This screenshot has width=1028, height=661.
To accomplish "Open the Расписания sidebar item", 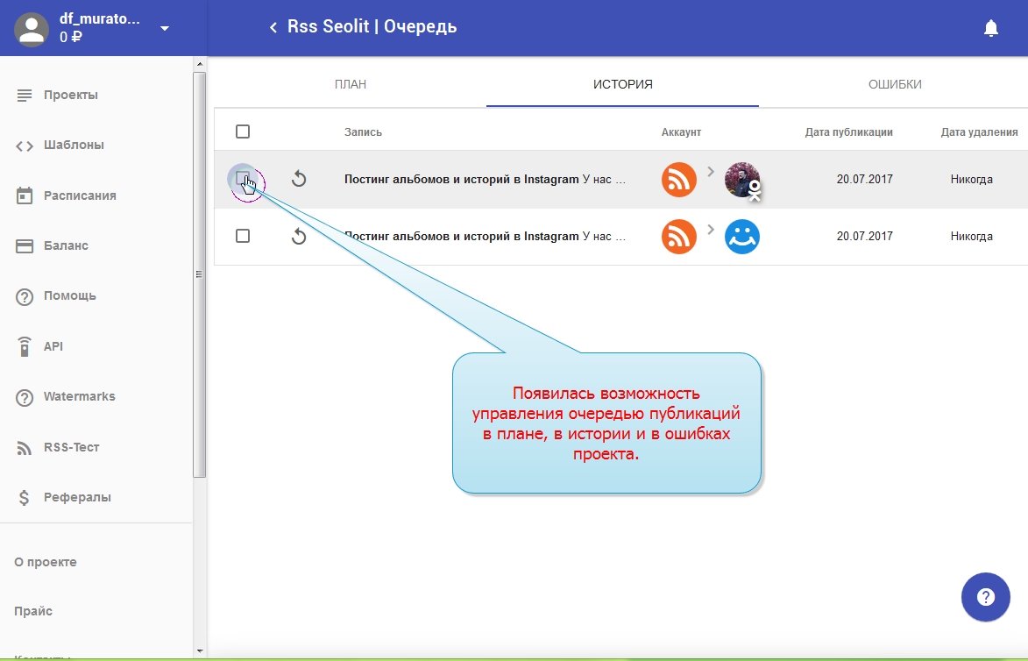I will click(80, 195).
